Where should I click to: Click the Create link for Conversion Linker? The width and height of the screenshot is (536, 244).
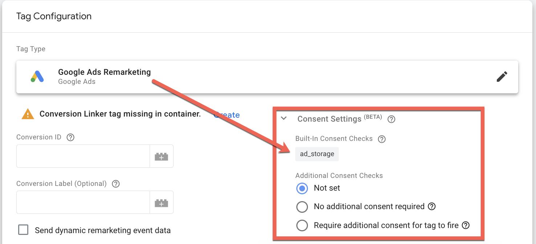pyautogui.click(x=227, y=115)
